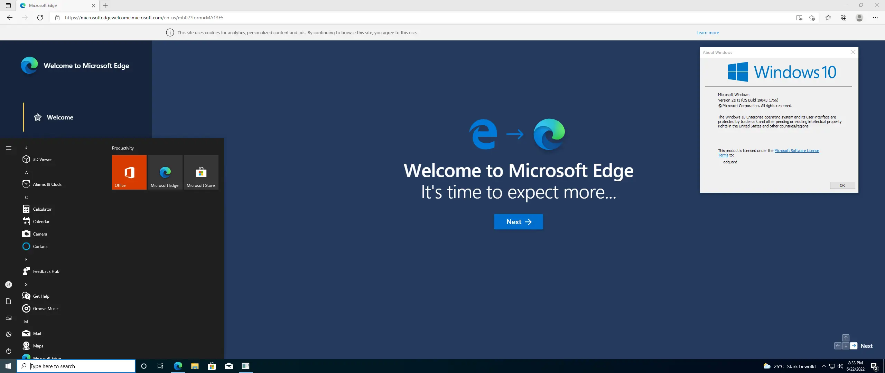Click OK in About Windows dialog

click(x=842, y=185)
